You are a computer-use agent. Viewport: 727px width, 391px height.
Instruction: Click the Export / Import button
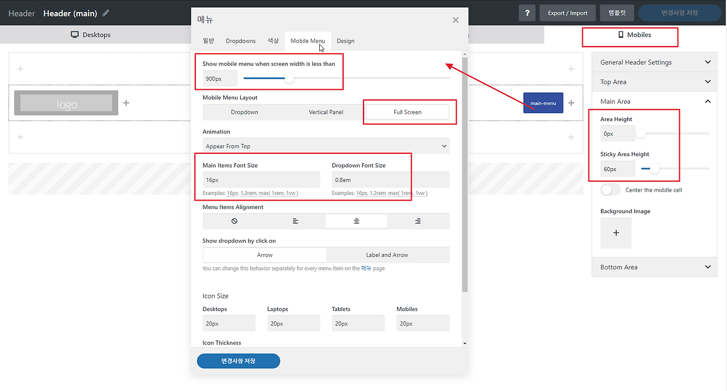click(567, 13)
